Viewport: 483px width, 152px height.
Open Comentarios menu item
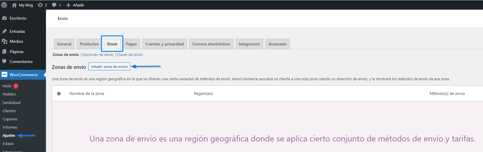click(21, 62)
